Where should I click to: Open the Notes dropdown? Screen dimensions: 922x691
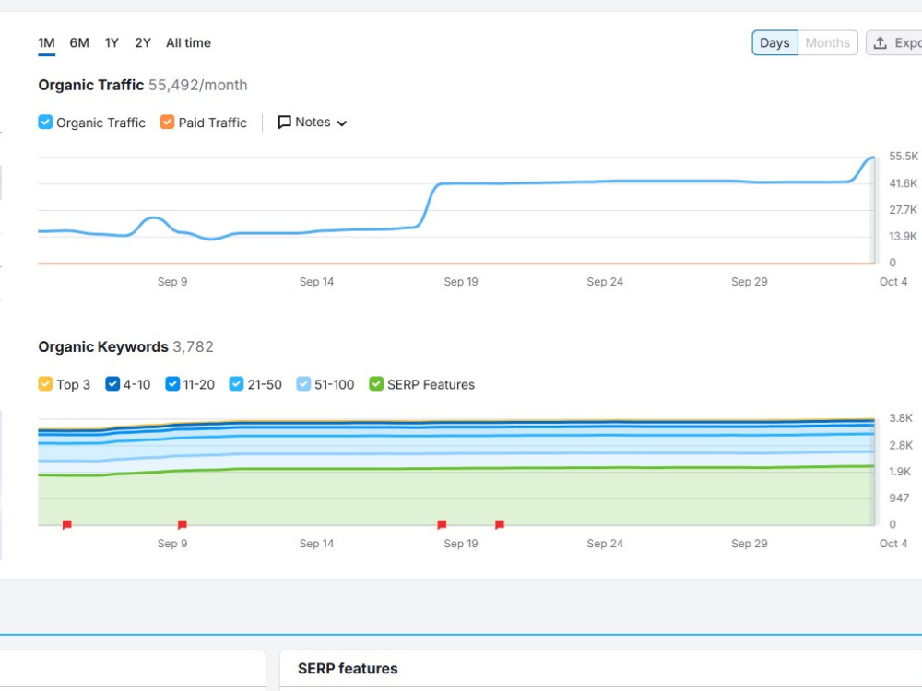tap(312, 123)
